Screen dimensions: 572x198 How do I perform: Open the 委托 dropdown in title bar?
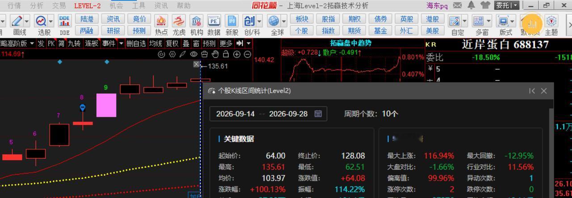tap(507, 5)
